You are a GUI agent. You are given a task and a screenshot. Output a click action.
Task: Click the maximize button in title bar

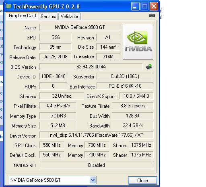pyautogui.click(x=144, y=6)
